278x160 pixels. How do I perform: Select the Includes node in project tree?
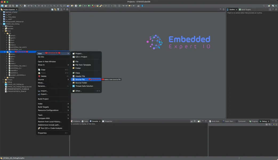point(10,29)
